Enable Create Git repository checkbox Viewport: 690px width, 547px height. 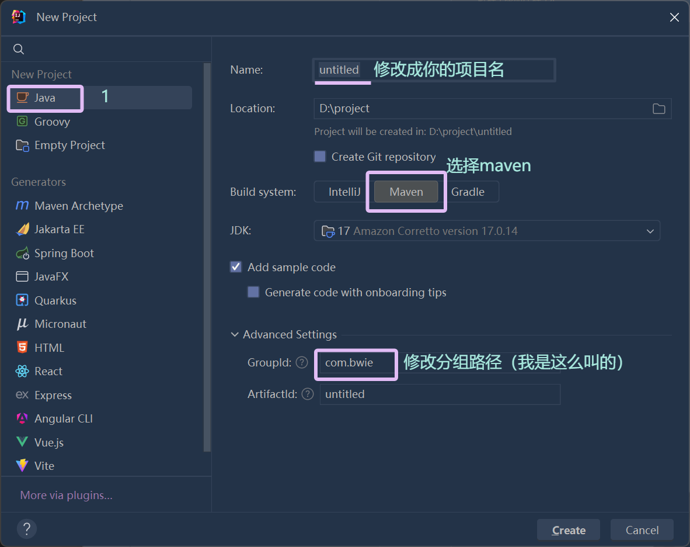click(x=320, y=157)
